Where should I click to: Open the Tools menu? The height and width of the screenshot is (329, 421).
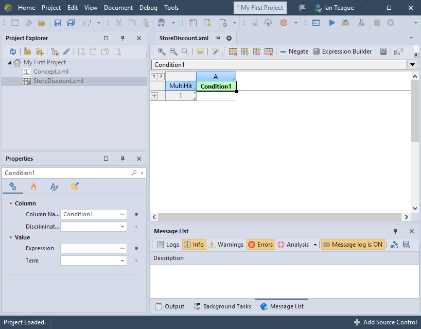(171, 8)
